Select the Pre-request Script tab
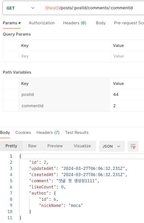The width and height of the screenshot is (144, 223). coord(129,23)
